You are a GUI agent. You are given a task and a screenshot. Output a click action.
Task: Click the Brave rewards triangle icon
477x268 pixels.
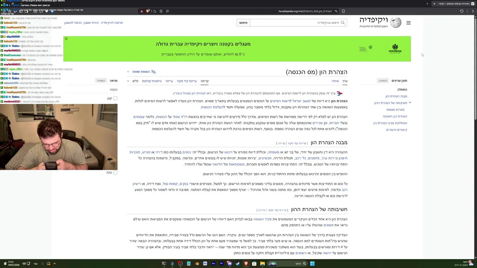point(142,11)
